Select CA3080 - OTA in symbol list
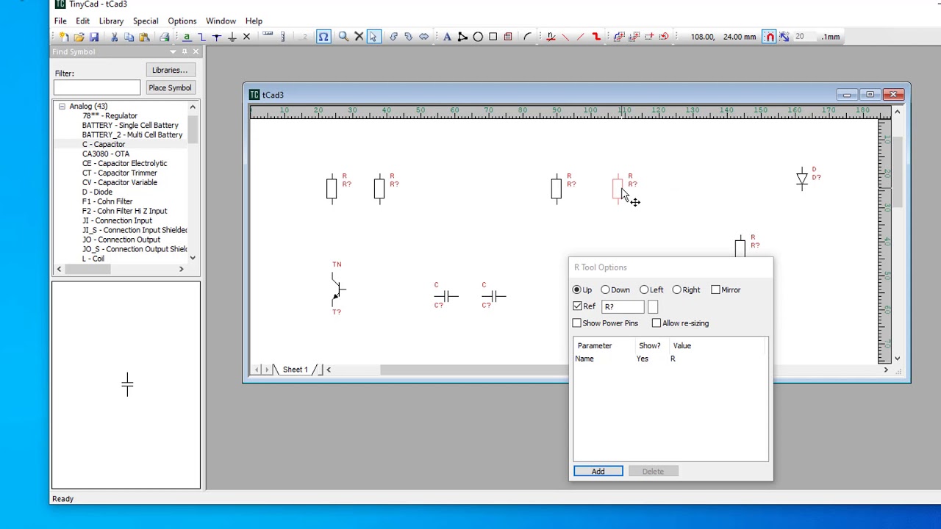Image resolution: width=941 pixels, height=529 pixels. tap(106, 154)
